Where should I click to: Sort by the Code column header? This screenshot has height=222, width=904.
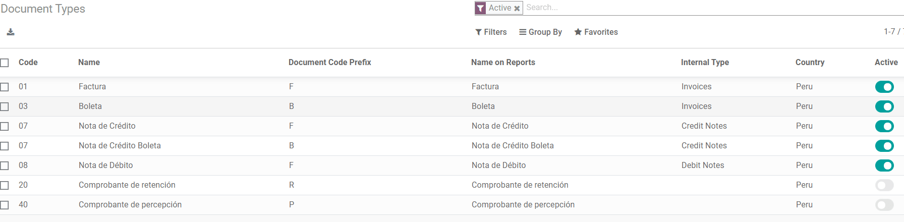coord(28,63)
